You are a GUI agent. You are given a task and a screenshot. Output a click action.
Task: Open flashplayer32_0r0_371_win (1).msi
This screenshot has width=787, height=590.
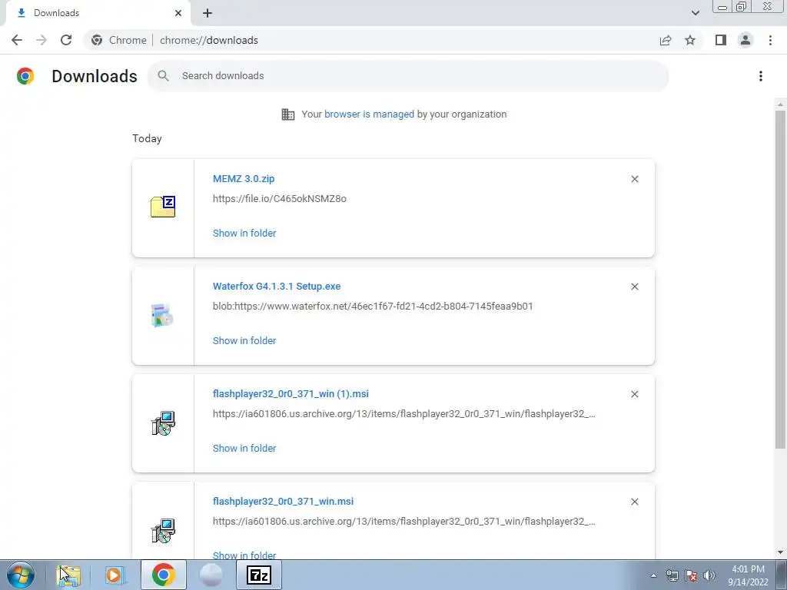pos(291,394)
